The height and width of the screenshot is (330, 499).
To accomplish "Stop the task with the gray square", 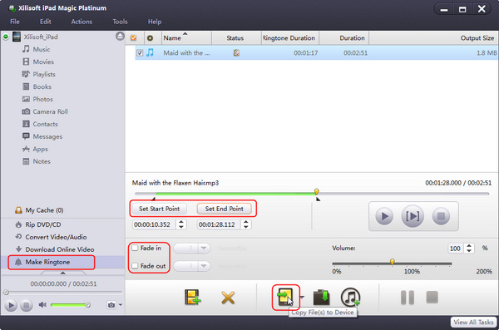I will coord(432,298).
